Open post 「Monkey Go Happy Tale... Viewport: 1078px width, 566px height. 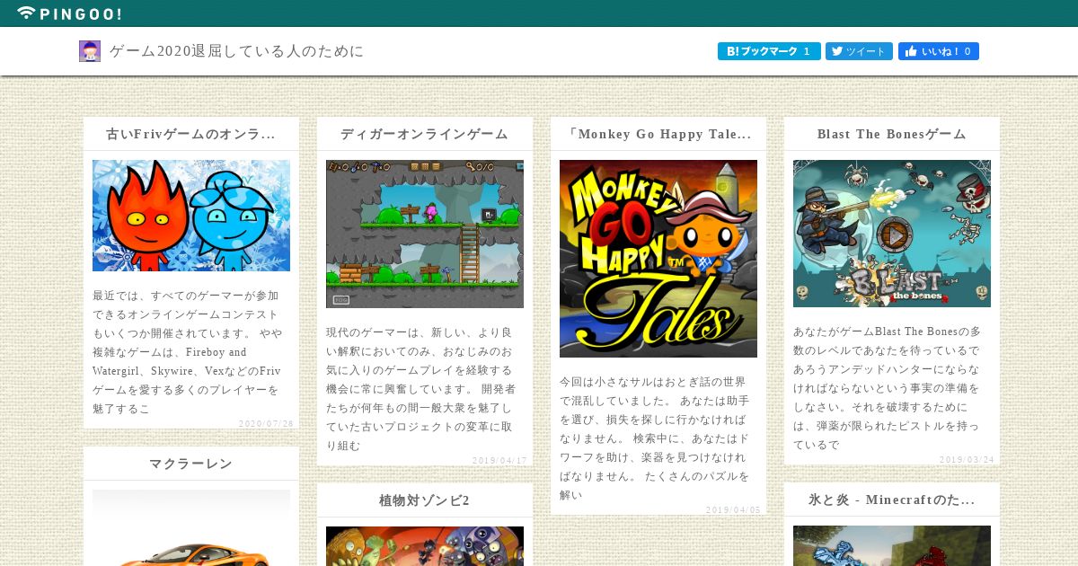(x=658, y=134)
